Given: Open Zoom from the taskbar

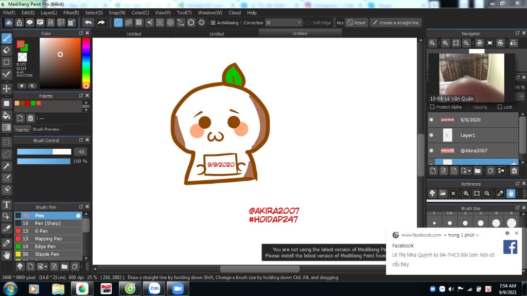Looking at the screenshot, I should click(x=178, y=289).
